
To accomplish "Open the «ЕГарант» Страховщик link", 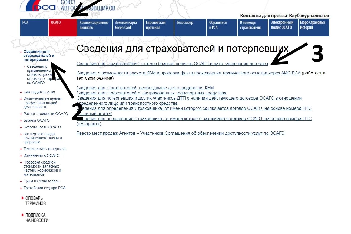I will point(194,121).
